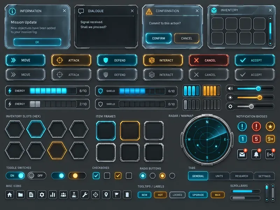Image resolution: width=280 pixels, height=210 pixels.
Task: Click the bell notification icon
Action: click(256, 154)
